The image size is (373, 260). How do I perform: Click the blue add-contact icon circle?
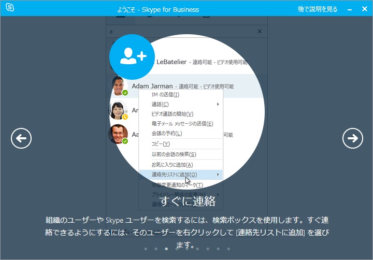[132, 57]
